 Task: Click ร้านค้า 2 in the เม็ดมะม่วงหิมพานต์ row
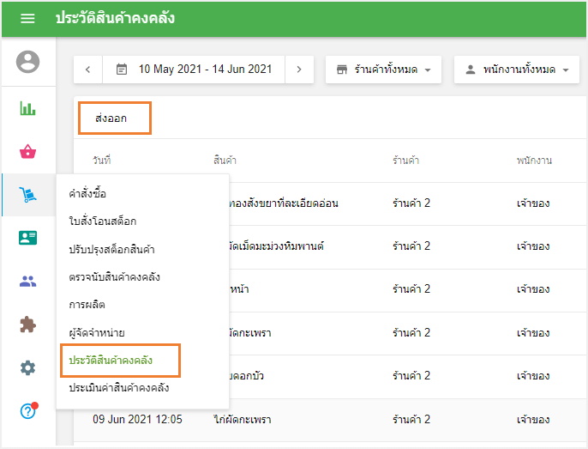411,246
